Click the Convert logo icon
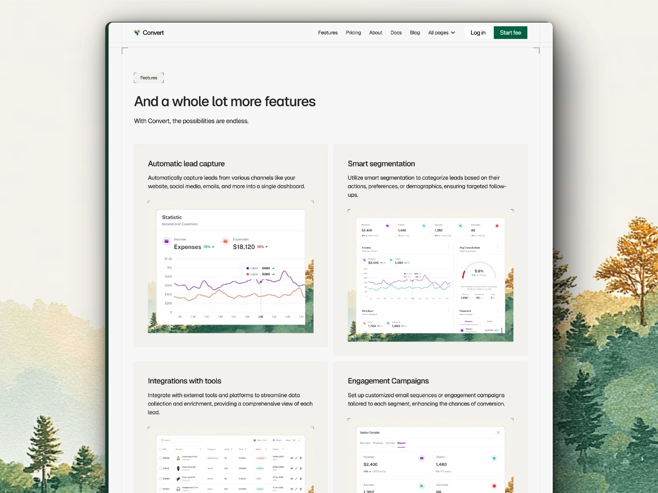The height and width of the screenshot is (493, 658). click(x=137, y=32)
